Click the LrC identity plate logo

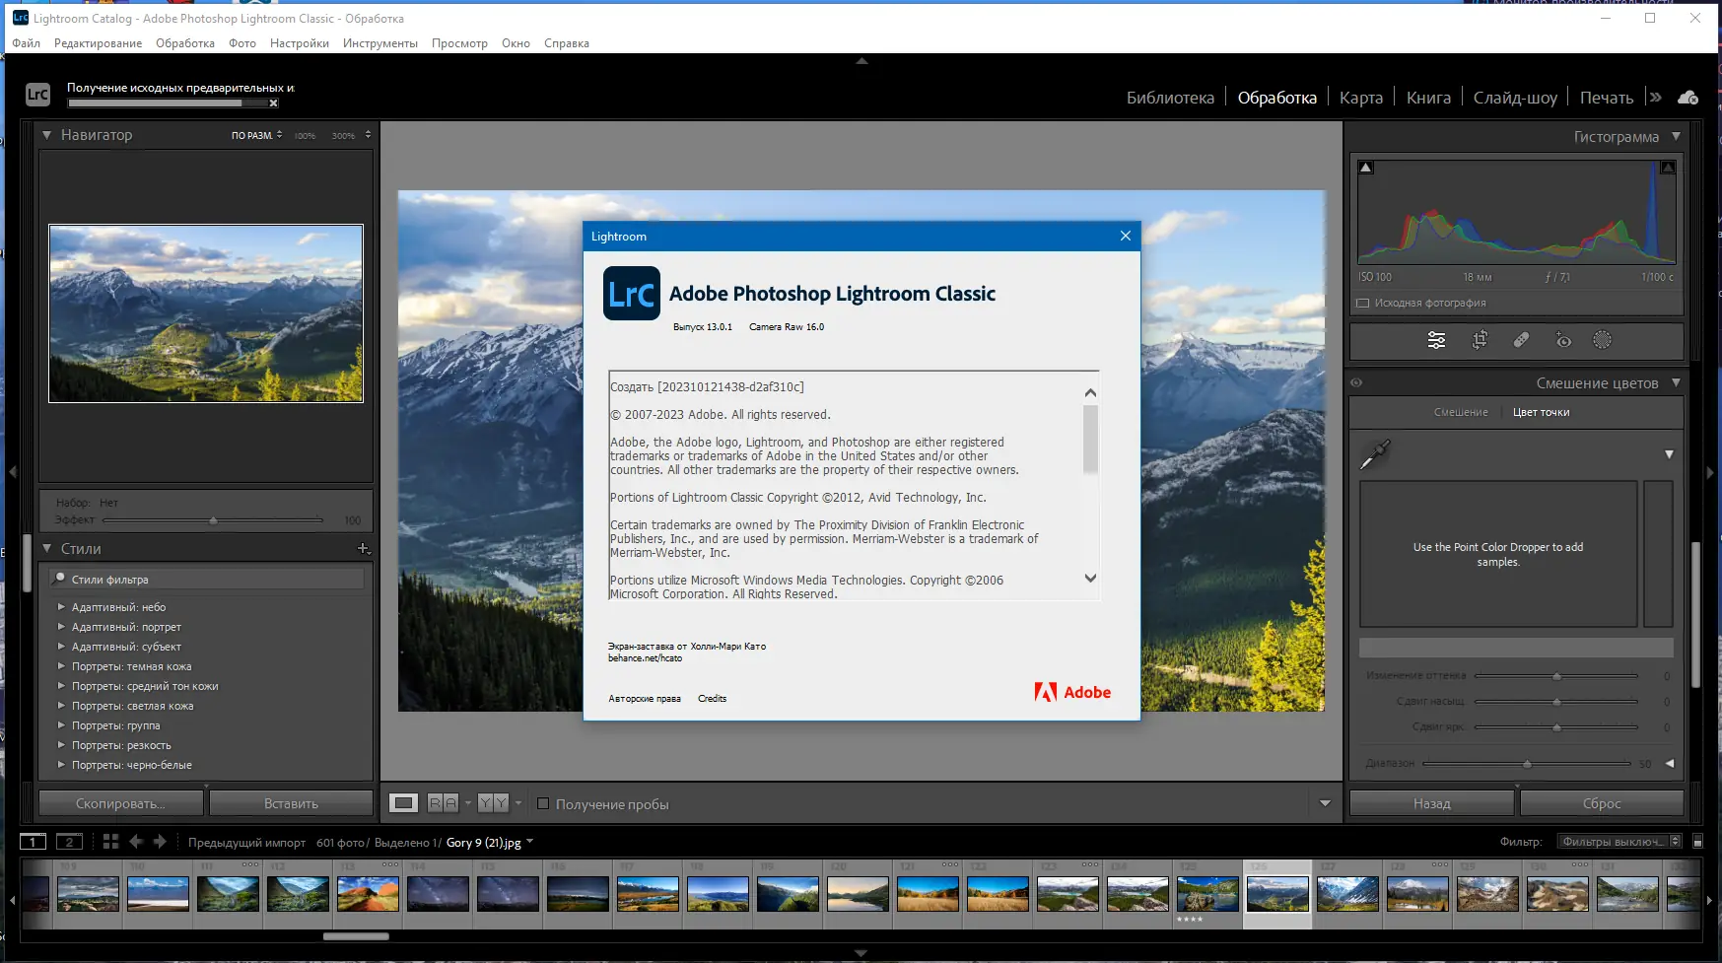37,94
